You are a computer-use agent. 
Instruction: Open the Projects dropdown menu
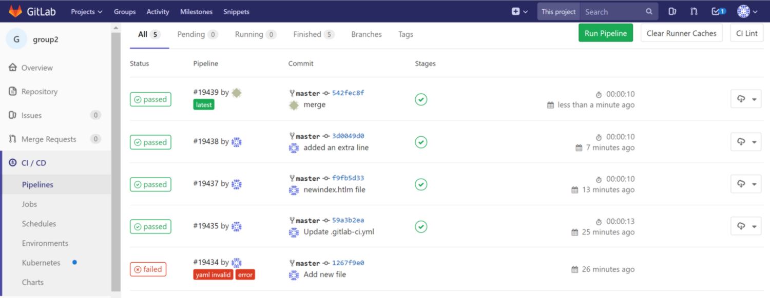pos(87,11)
